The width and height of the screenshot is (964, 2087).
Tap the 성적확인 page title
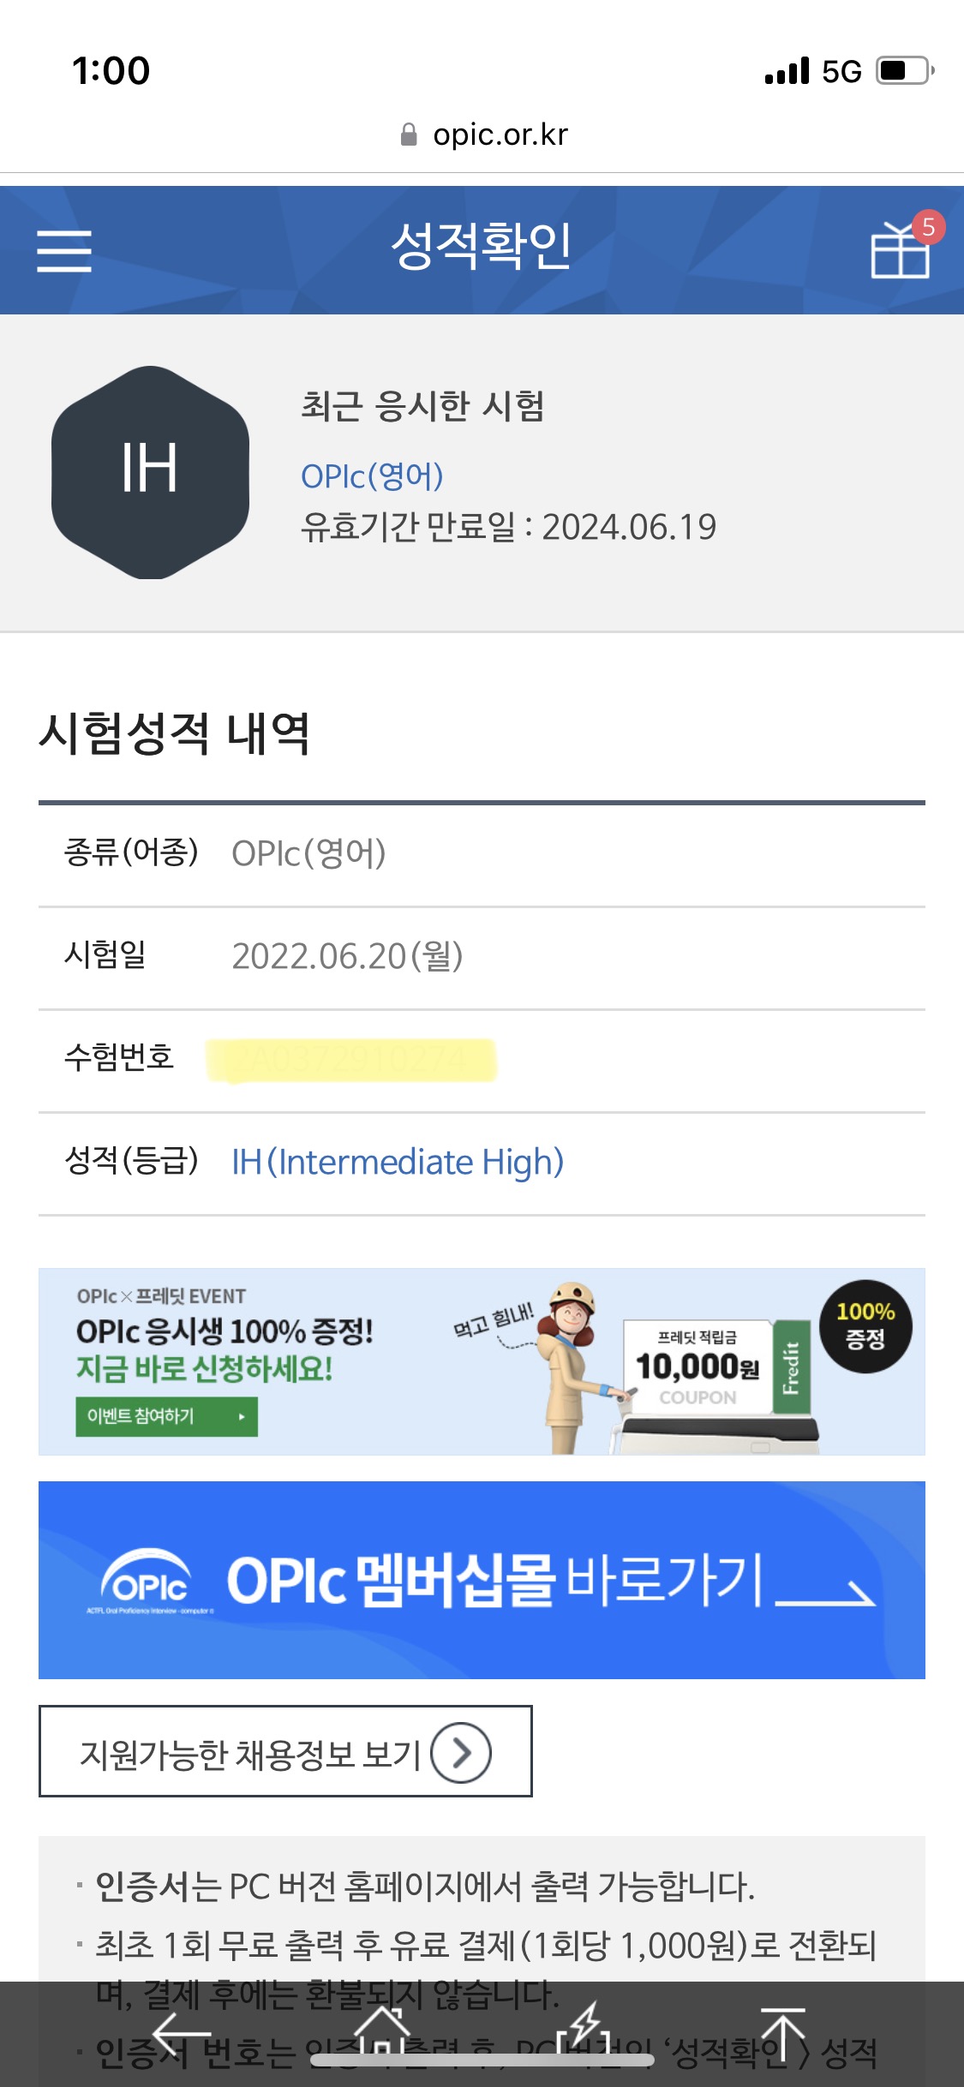pyautogui.click(x=482, y=246)
